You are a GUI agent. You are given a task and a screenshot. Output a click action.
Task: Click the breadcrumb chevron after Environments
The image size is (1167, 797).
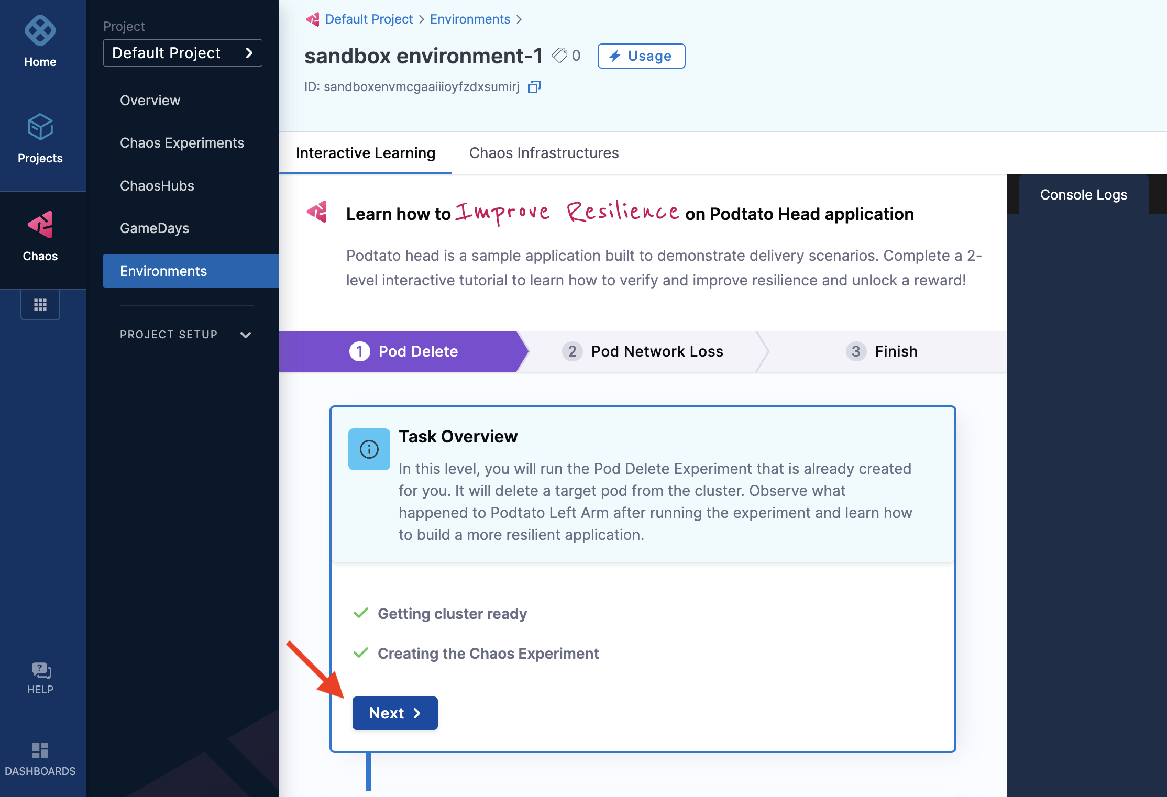[519, 19]
